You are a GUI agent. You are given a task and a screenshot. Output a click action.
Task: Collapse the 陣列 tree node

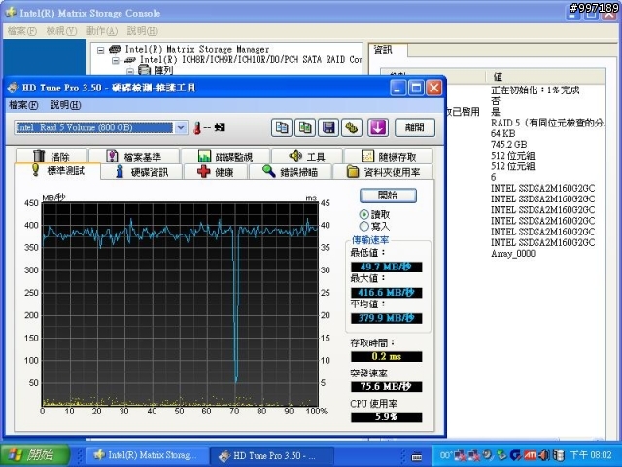(x=129, y=71)
